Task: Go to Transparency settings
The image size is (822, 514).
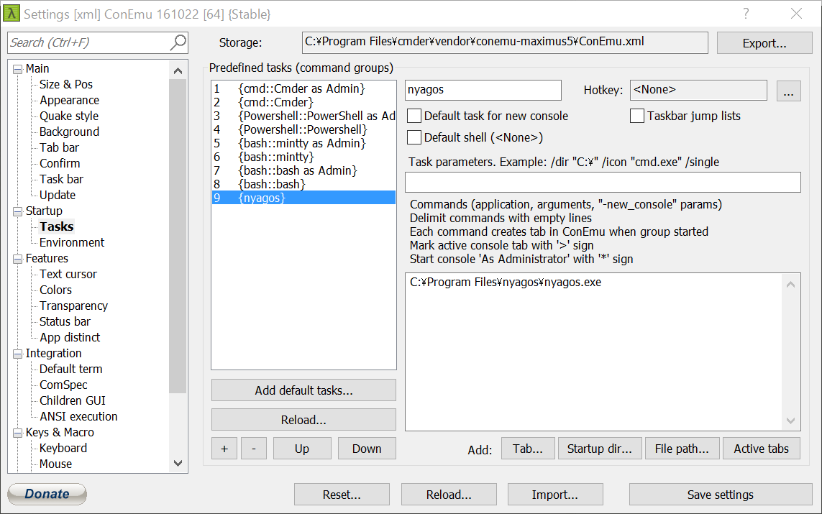Action: tap(73, 306)
